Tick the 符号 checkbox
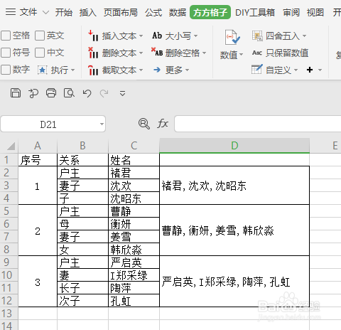341x330 pixels. click(6, 53)
